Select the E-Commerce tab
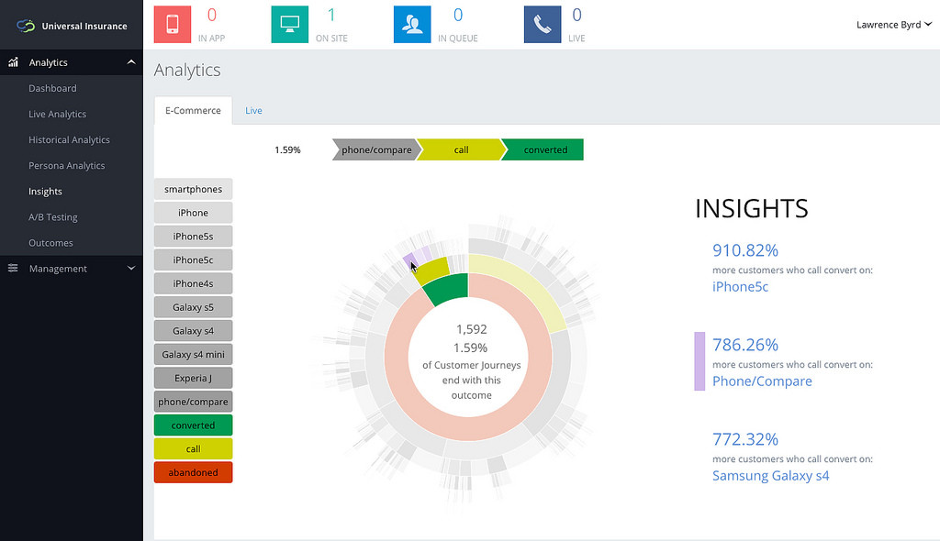This screenshot has width=940, height=541. click(x=193, y=111)
